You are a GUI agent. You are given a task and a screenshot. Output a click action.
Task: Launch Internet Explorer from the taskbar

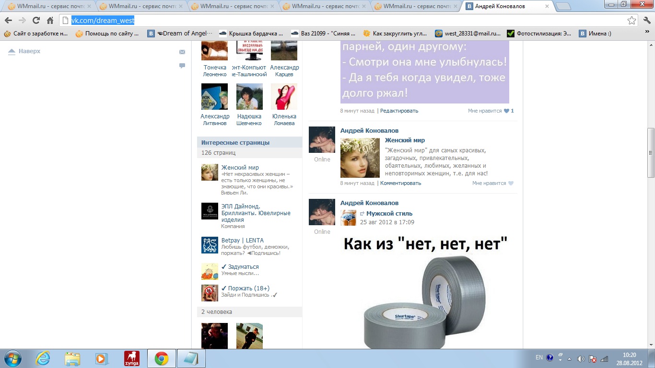43,358
